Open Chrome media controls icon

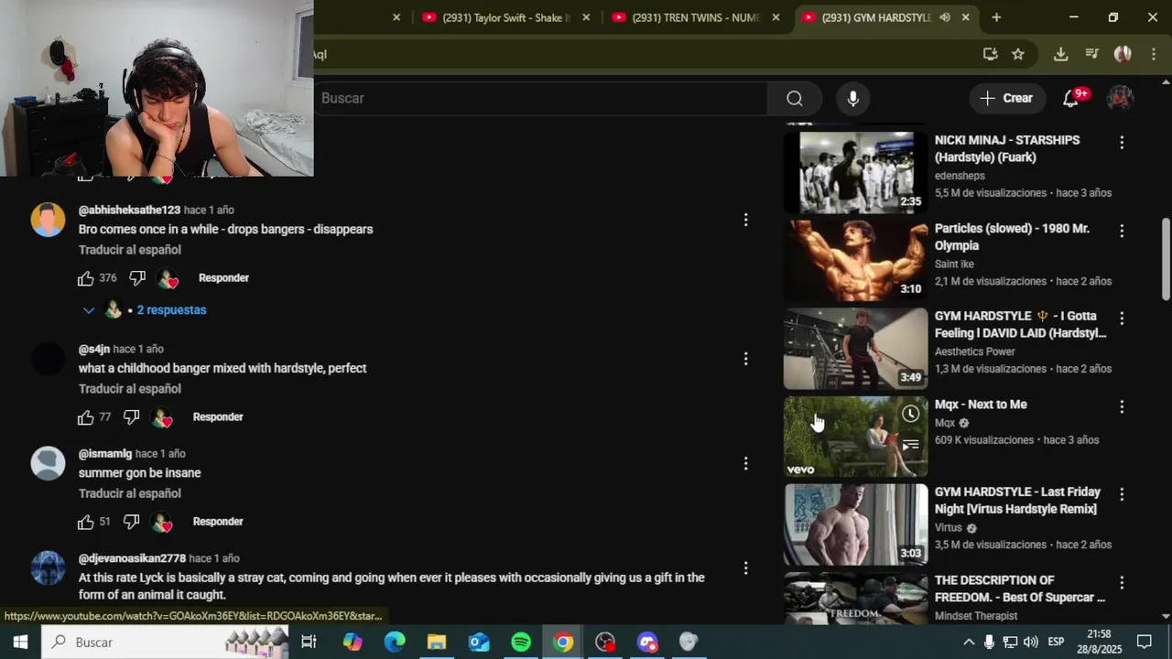1091,54
